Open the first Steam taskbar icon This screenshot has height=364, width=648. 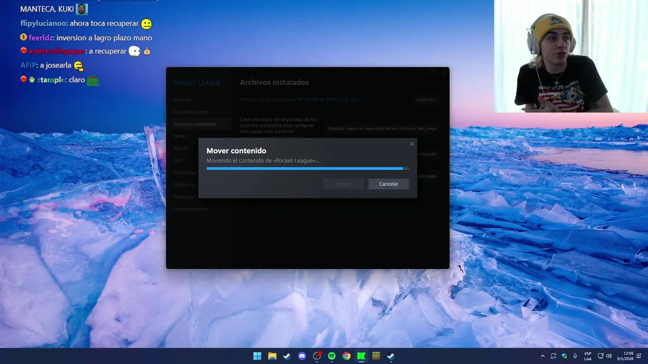(287, 356)
